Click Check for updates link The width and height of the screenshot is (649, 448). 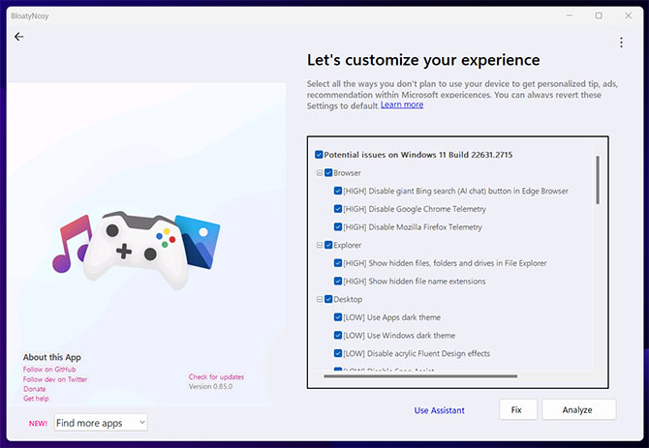click(x=216, y=377)
